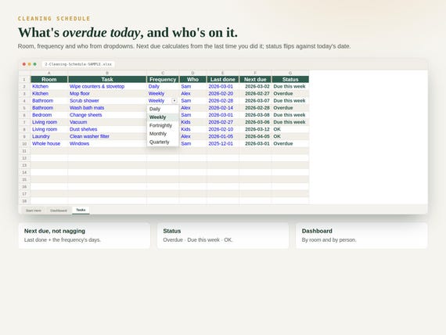Click the last done date 2026-02-10
This screenshot has height=335, width=446.
coord(223,129)
